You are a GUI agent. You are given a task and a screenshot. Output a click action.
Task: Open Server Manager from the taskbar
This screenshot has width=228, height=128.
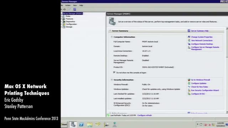tap(73, 124)
